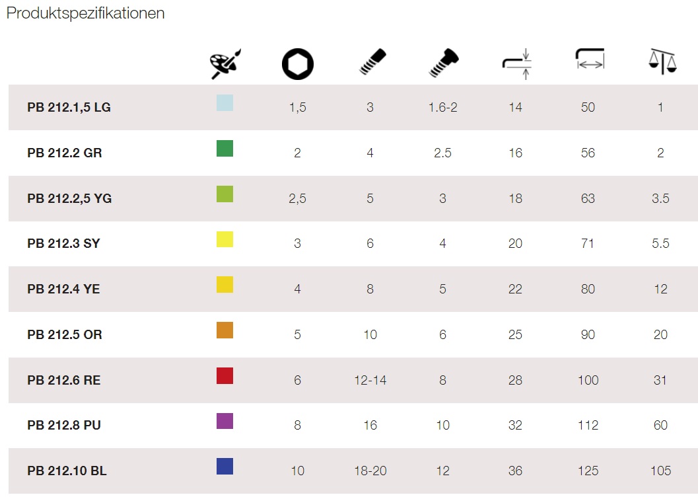Image resolution: width=698 pixels, height=497 pixels.
Task: Open product PB 212.3 SY
Action: (x=63, y=244)
